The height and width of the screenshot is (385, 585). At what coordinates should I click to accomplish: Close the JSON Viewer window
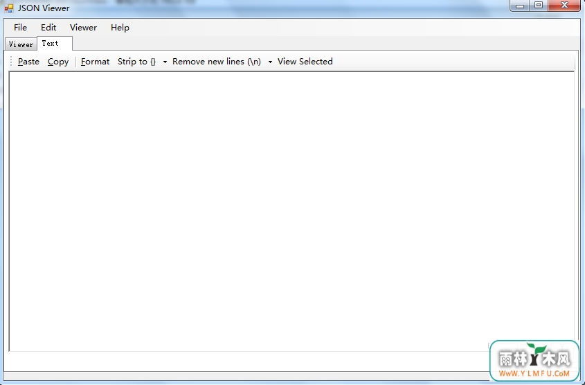pos(564,6)
